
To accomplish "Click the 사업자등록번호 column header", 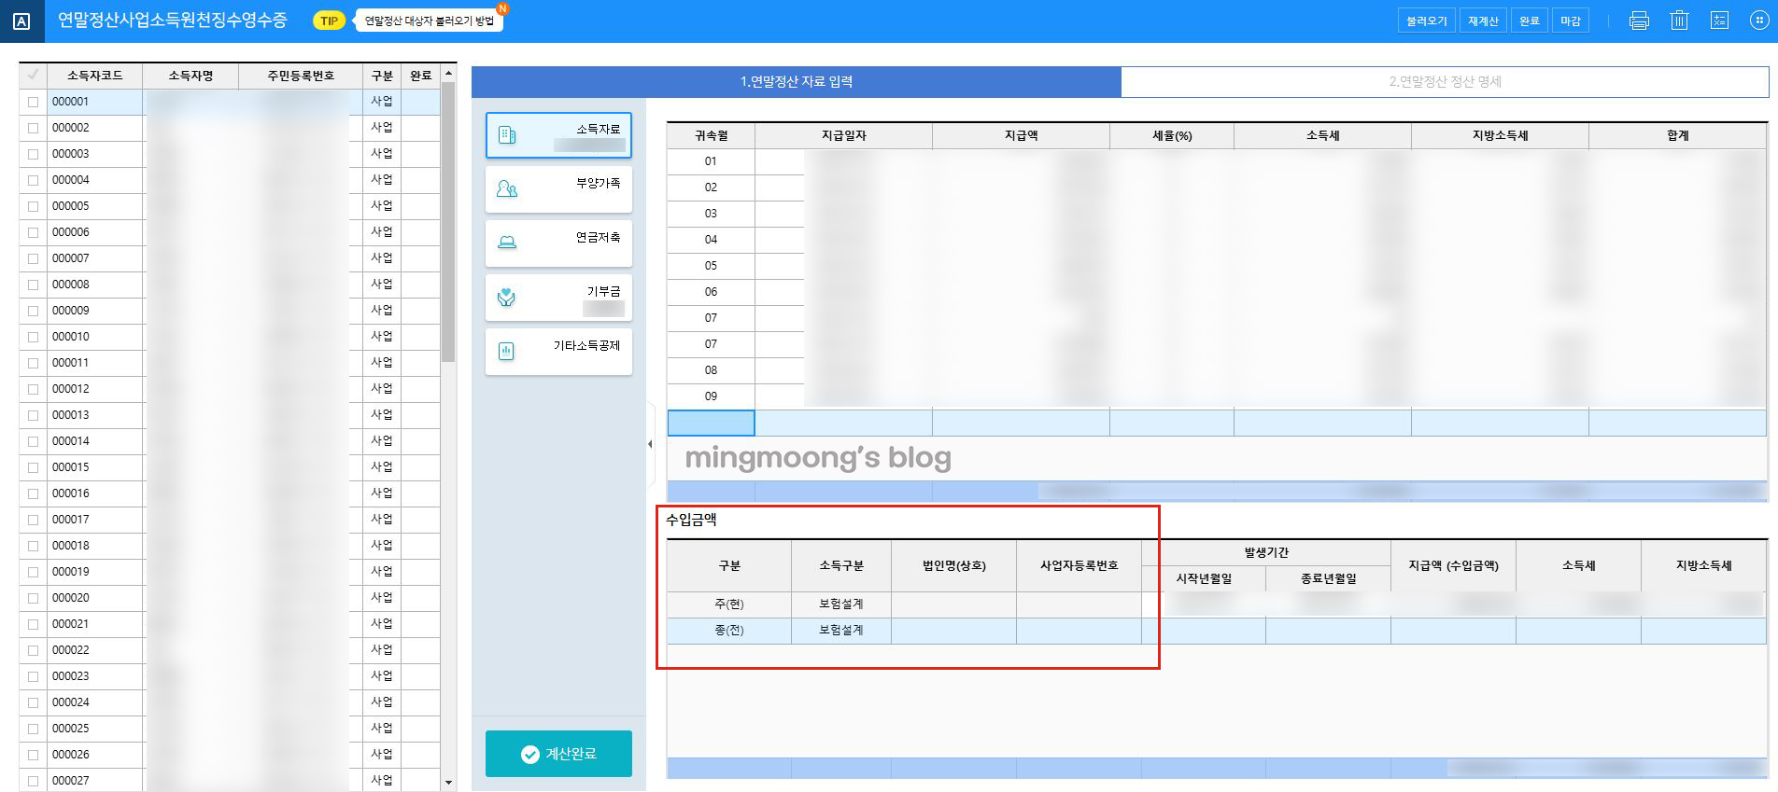I will pyautogui.click(x=1079, y=565).
